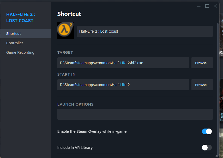Maximize the shortcut properties window

pos(207,6)
